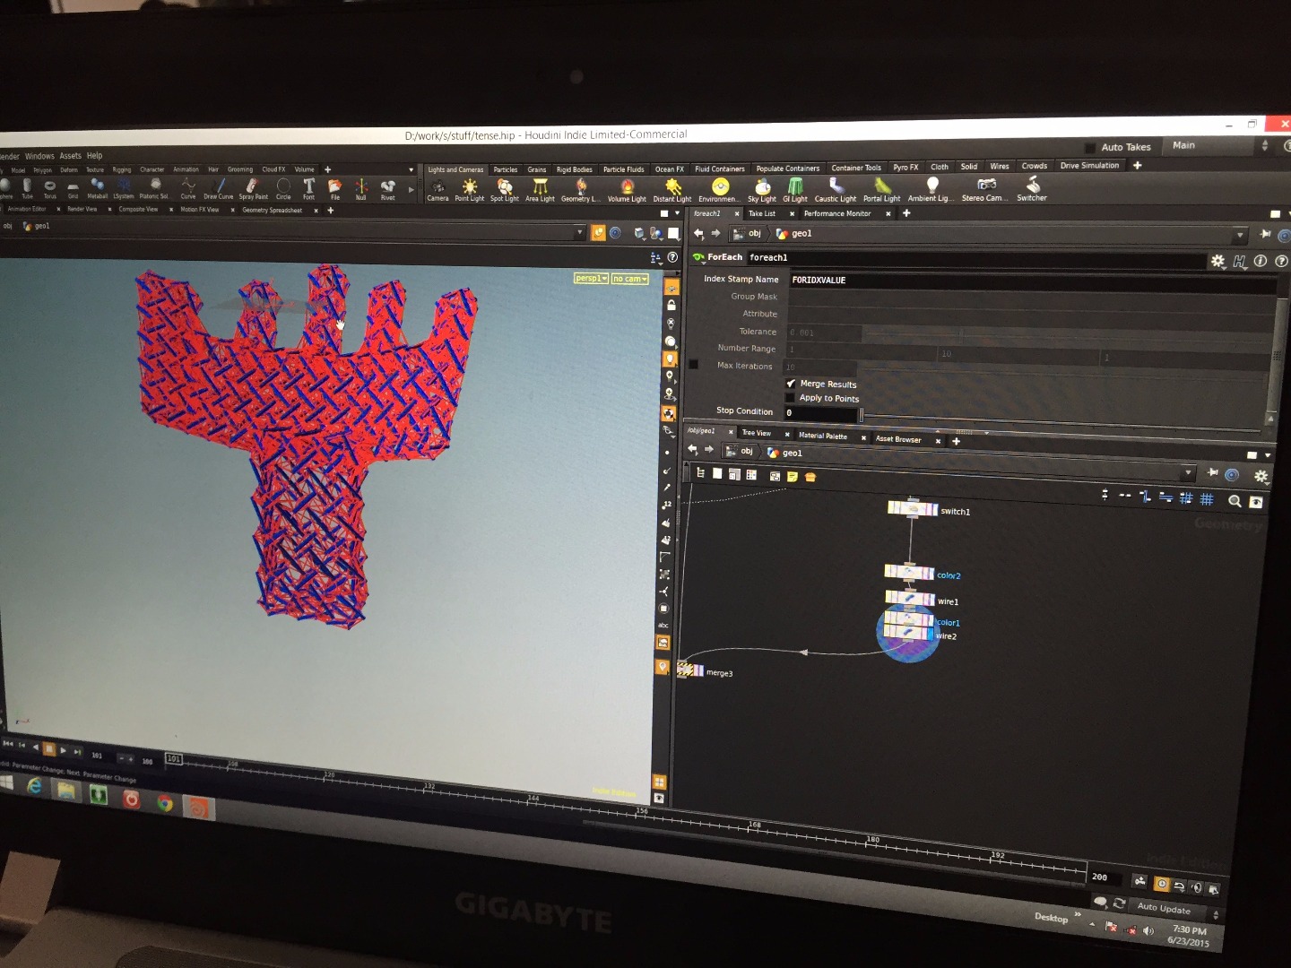Create a Sky Light from the shelf
This screenshot has height=968, width=1291.
pos(762,190)
